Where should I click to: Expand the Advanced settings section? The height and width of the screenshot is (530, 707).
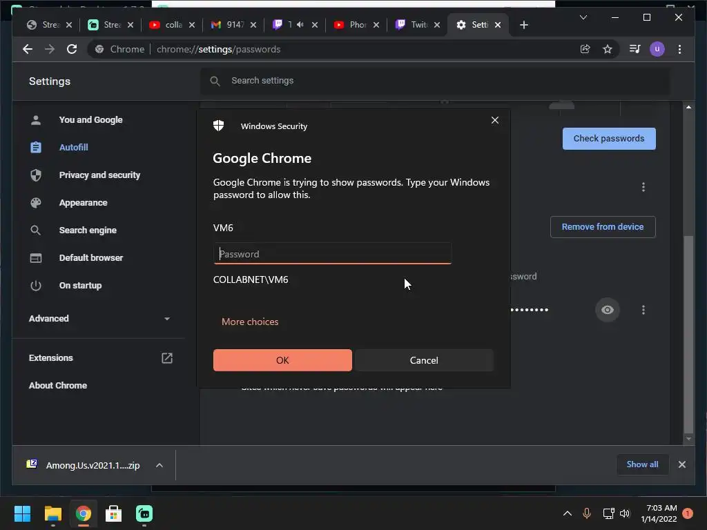tap(99, 319)
